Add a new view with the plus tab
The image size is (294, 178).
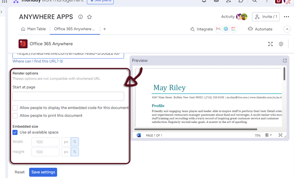coord(105,29)
